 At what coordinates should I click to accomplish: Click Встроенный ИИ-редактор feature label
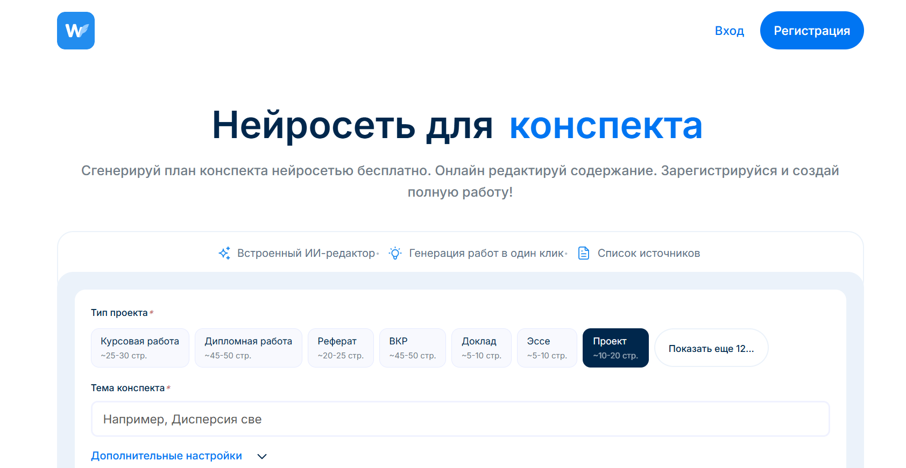(x=306, y=253)
